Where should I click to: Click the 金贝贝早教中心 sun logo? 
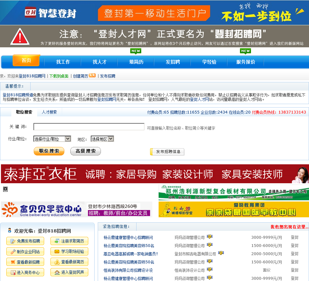tap(10, 209)
